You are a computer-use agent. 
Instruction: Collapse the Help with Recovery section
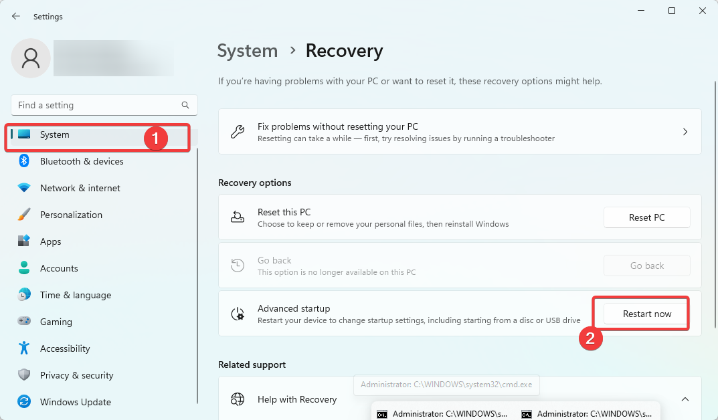coord(685,399)
